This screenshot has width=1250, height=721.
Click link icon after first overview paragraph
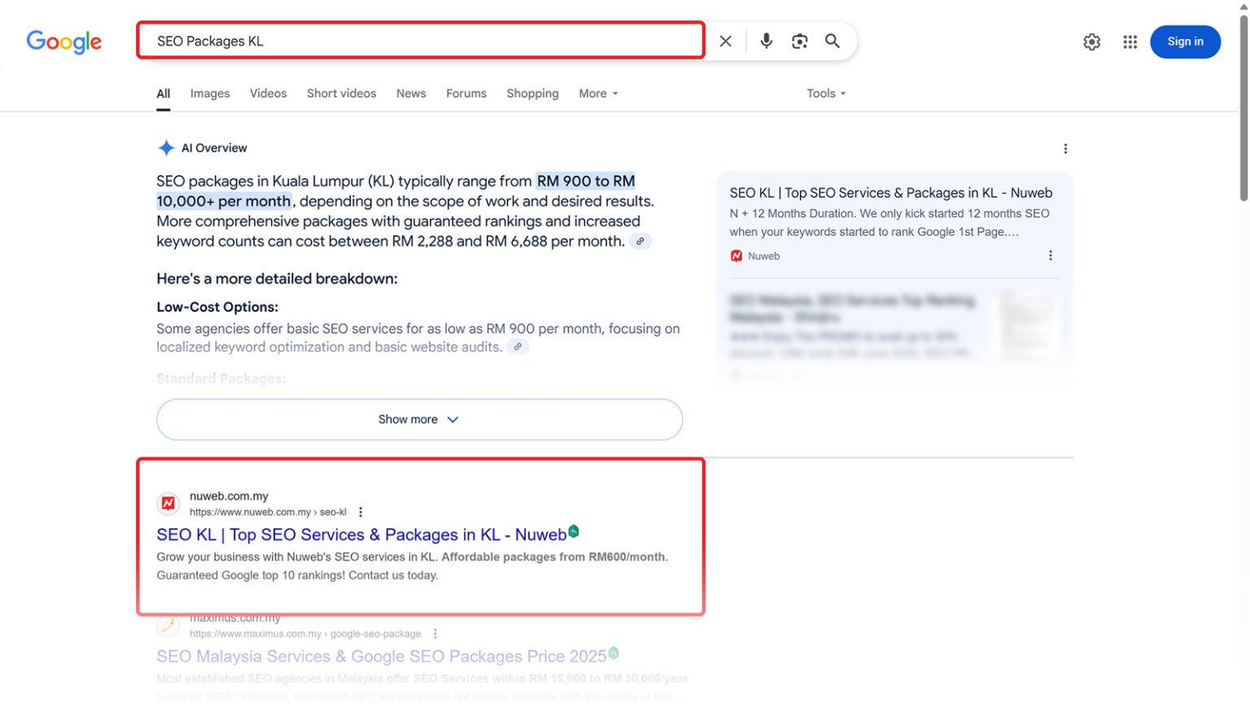(x=640, y=242)
